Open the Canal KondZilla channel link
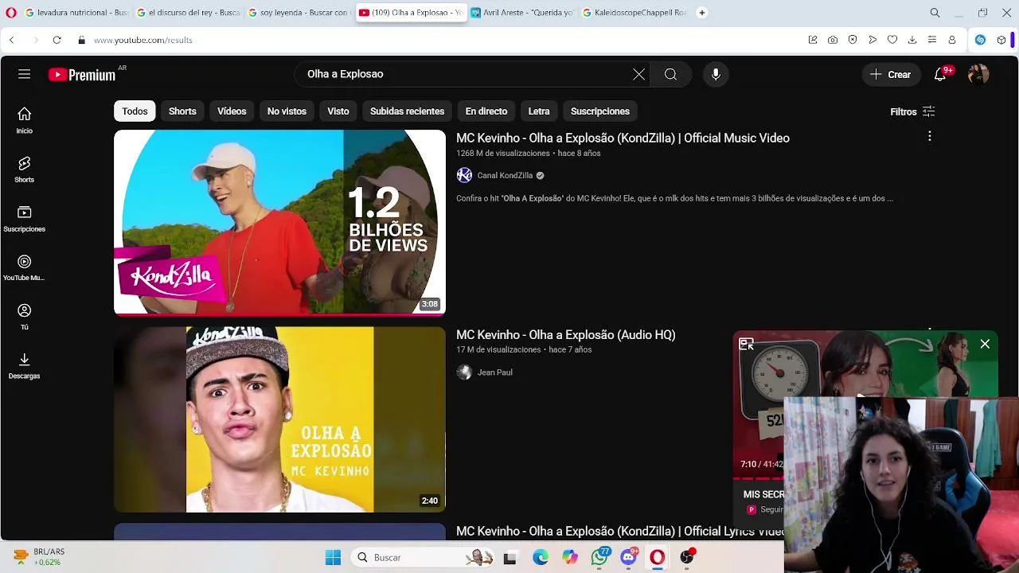 click(505, 175)
